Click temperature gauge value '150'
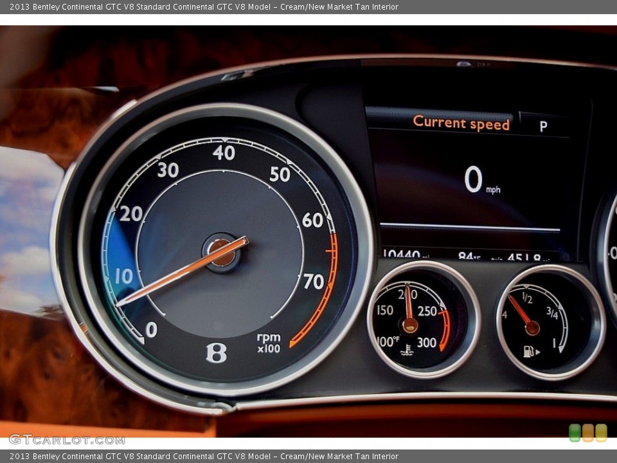Image resolution: width=617 pixels, height=463 pixels. pos(384,310)
